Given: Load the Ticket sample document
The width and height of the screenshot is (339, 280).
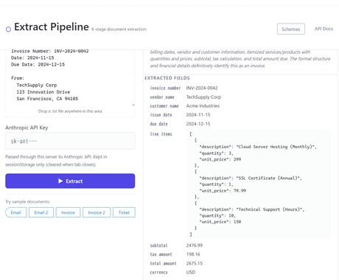Looking at the screenshot, I should pos(124,212).
